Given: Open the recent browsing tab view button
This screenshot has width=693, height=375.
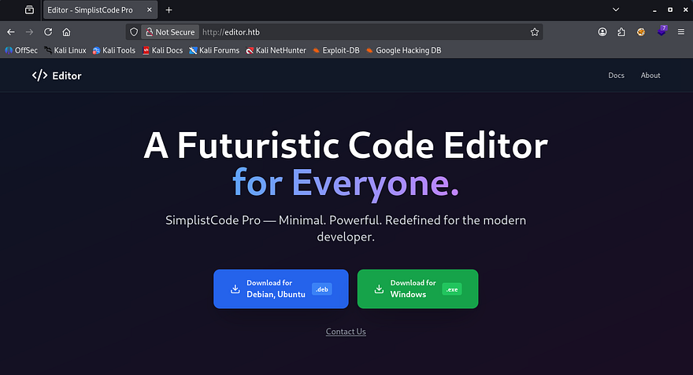Looking at the screenshot, I should pos(29,9).
